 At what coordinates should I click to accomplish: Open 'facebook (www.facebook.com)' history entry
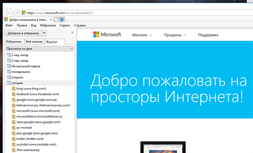pyautogui.click(x=38, y=94)
